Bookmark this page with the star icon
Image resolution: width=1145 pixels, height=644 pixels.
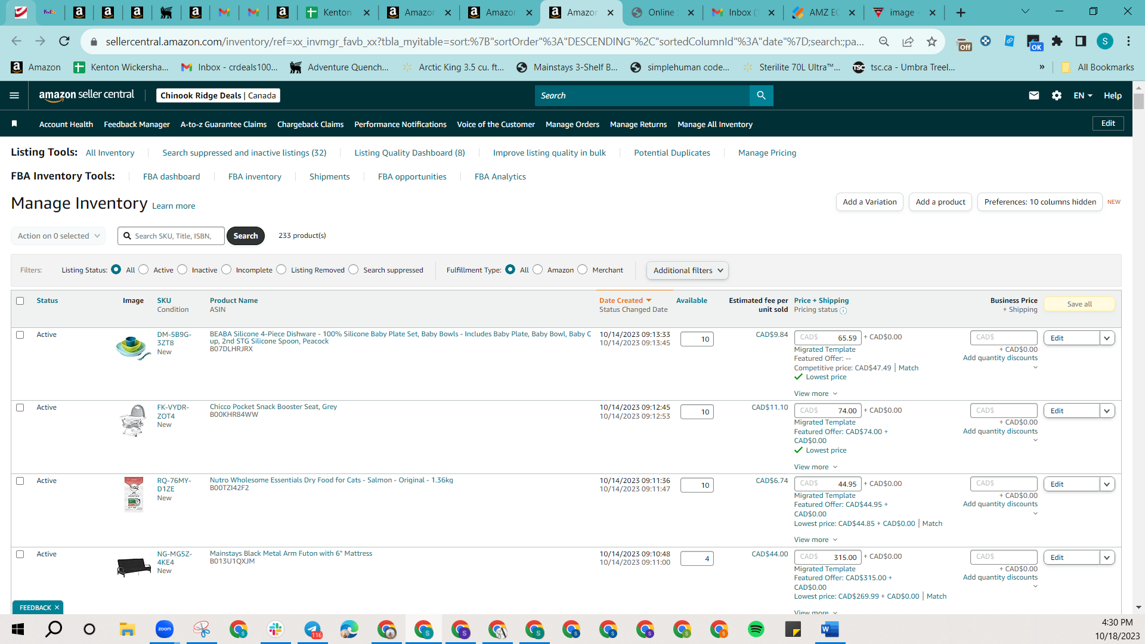pyautogui.click(x=932, y=41)
